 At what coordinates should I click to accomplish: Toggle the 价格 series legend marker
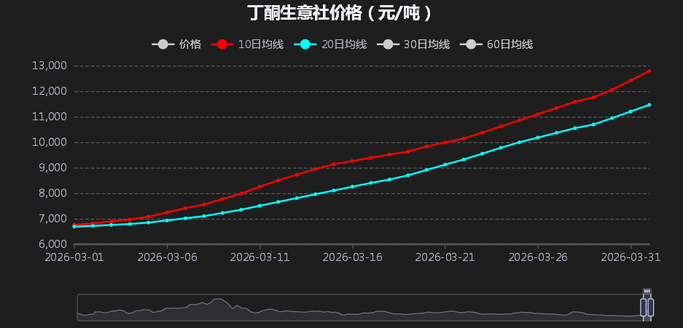coord(163,44)
